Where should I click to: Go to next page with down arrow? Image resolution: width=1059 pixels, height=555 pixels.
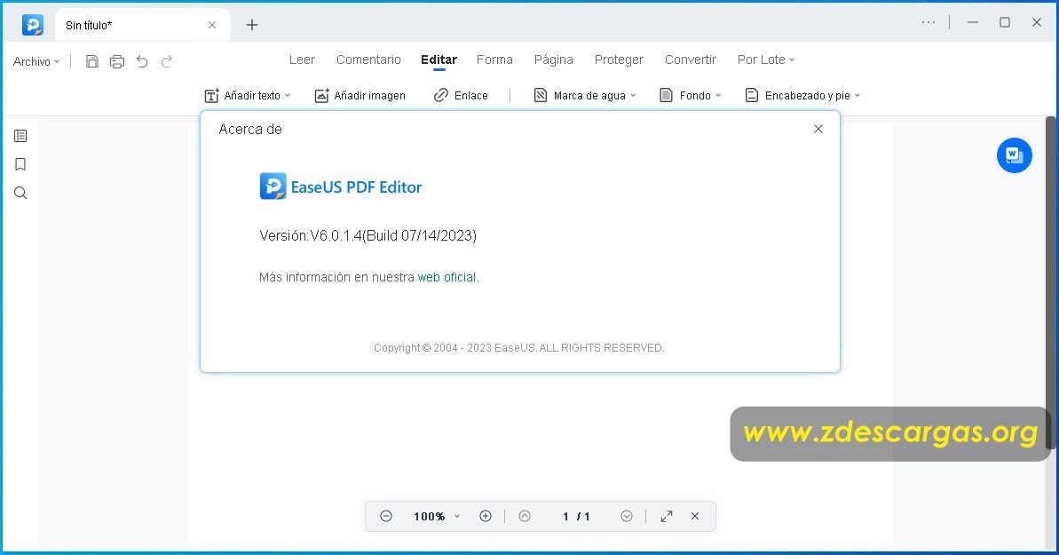click(627, 516)
